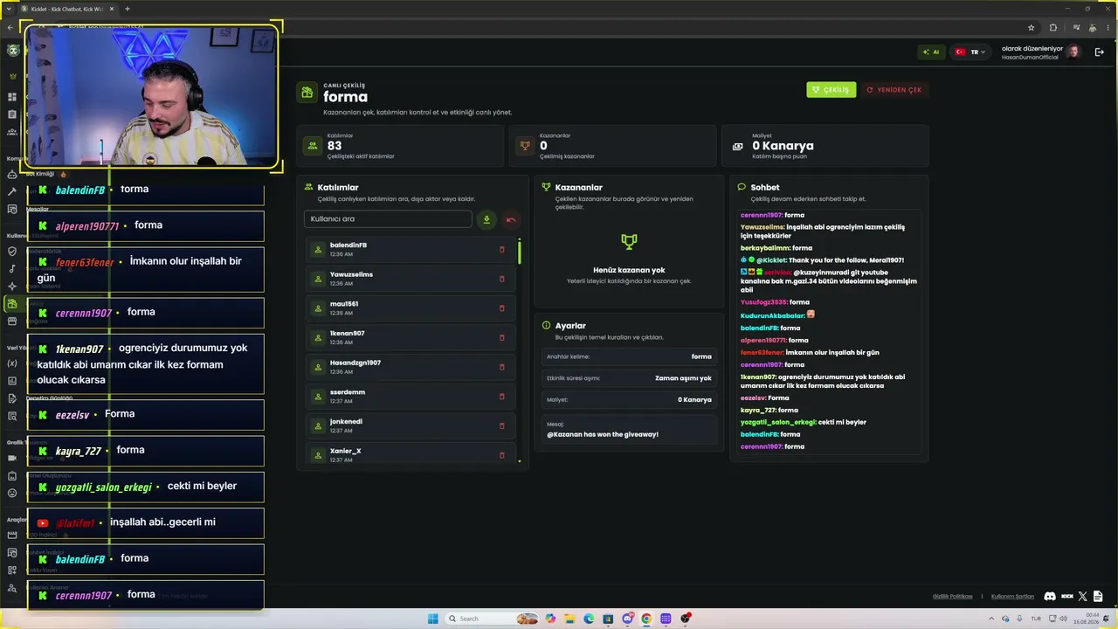Screen dimensions: 1118x629
Task: Click the X (Twitter) icon in footer
Action: point(1083,597)
